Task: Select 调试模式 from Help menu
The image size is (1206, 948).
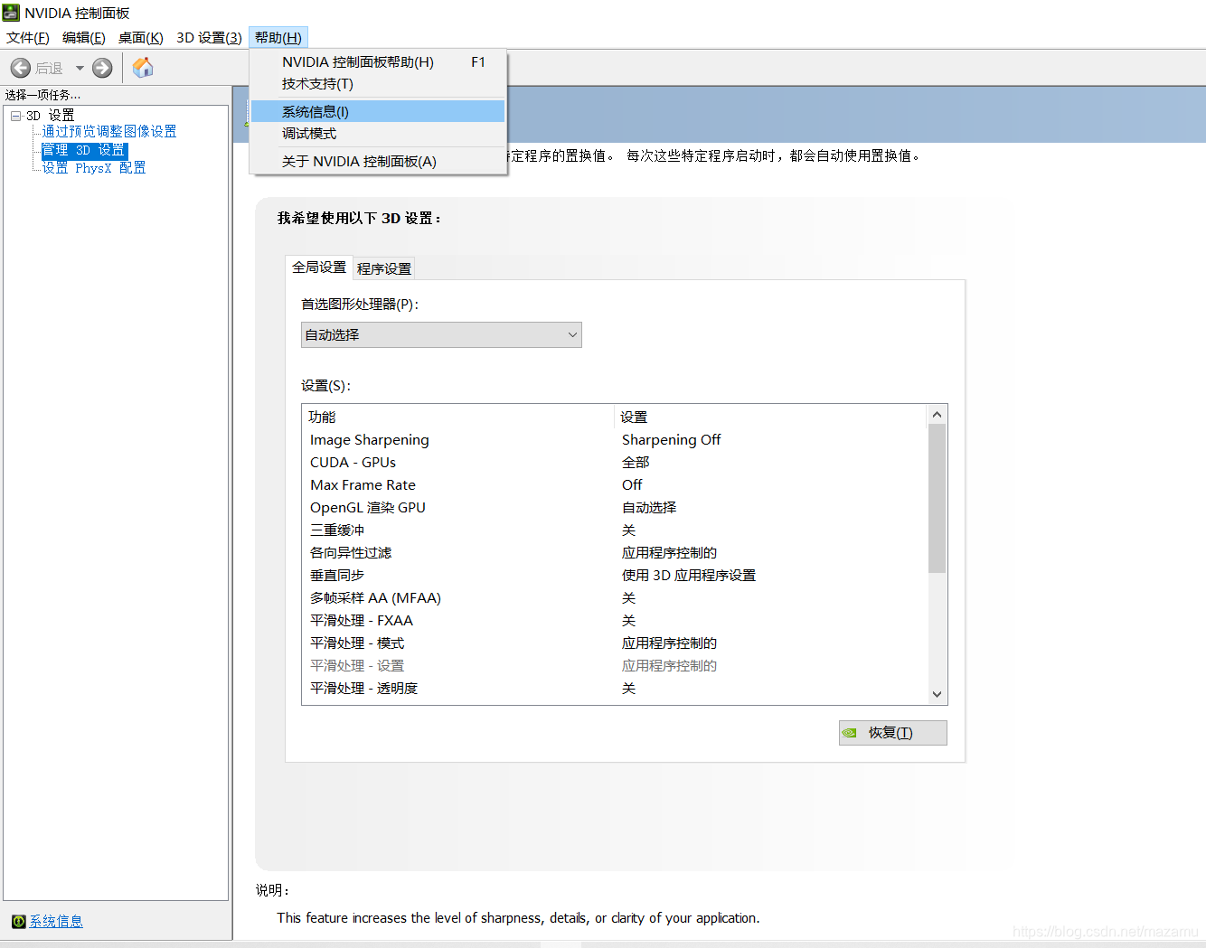Action: [378, 133]
